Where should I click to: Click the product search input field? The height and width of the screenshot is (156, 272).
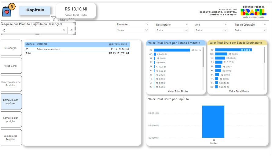click(32, 30)
